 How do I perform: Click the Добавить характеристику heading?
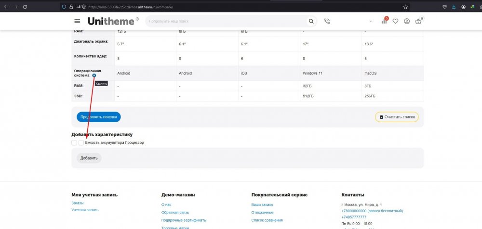(x=102, y=134)
